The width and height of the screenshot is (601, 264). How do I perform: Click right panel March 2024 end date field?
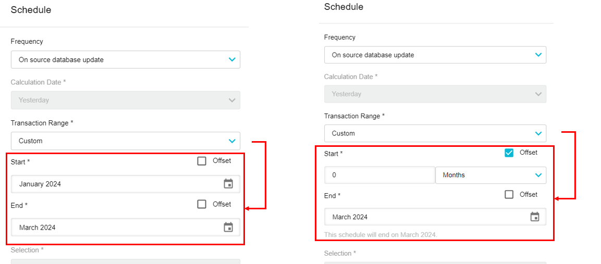point(422,217)
